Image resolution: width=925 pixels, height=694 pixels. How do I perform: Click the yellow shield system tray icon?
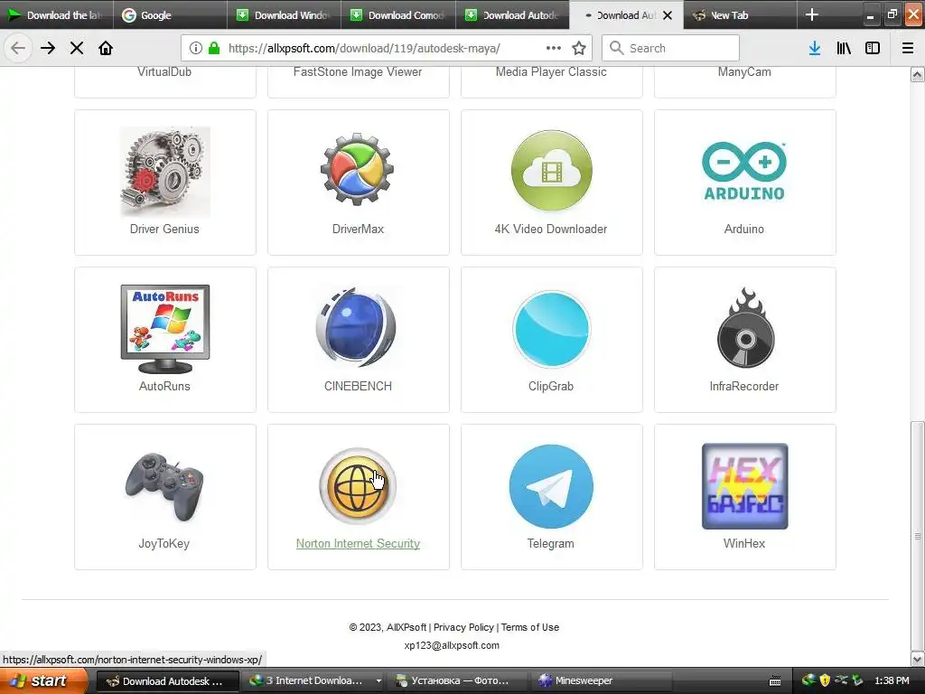(x=825, y=680)
